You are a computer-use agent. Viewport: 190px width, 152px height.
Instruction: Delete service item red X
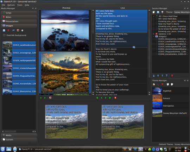(x=172, y=76)
